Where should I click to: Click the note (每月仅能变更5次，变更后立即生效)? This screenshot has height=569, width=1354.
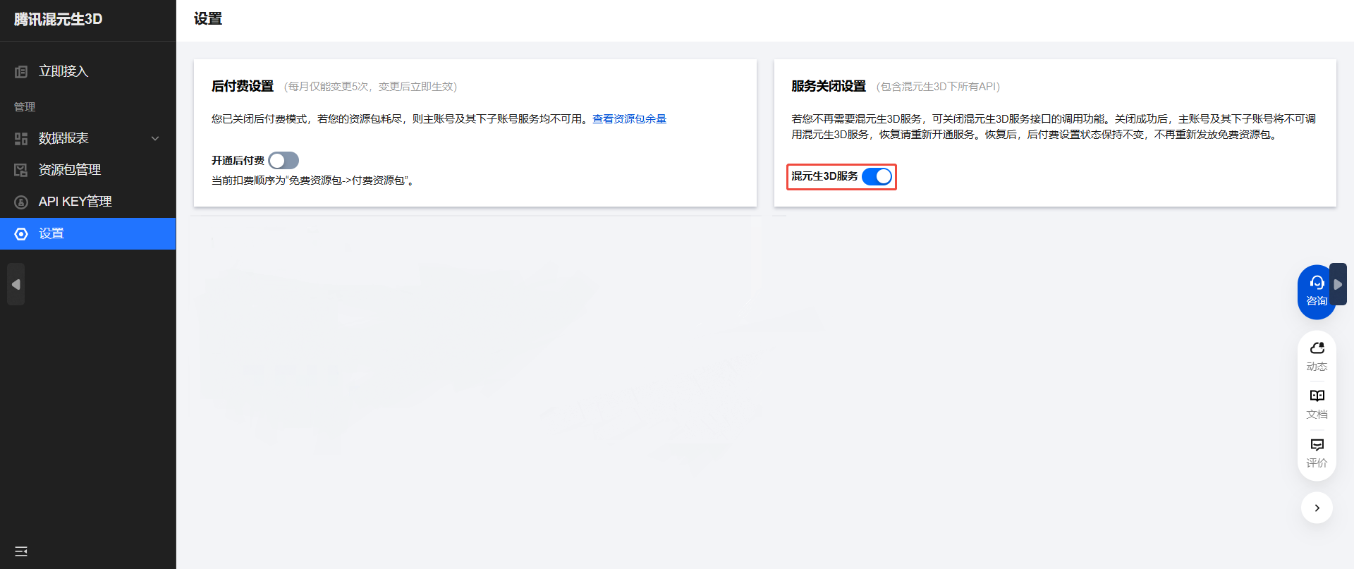point(370,87)
